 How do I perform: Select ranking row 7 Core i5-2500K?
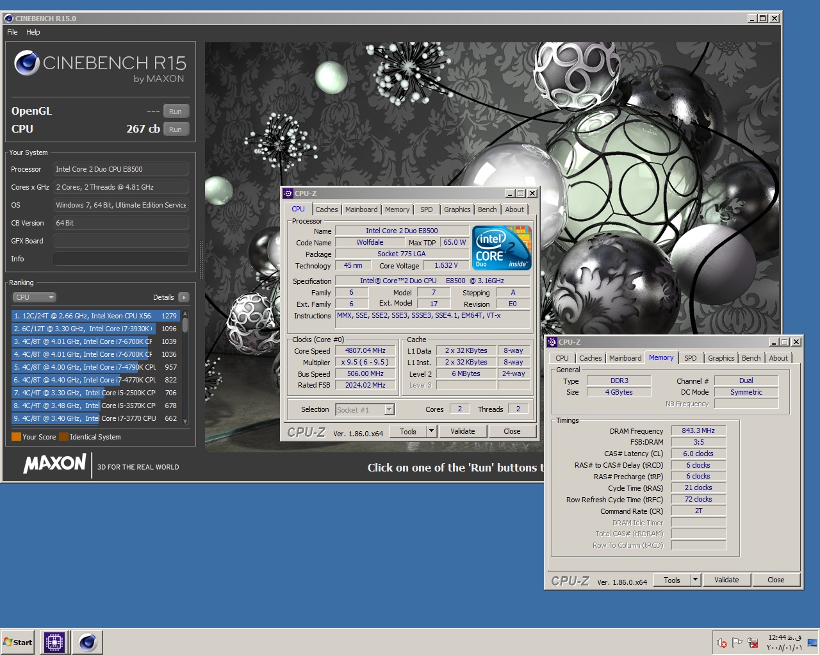point(95,393)
